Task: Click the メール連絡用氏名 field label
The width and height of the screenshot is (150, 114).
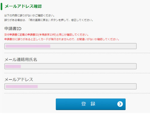Action: [21, 60]
